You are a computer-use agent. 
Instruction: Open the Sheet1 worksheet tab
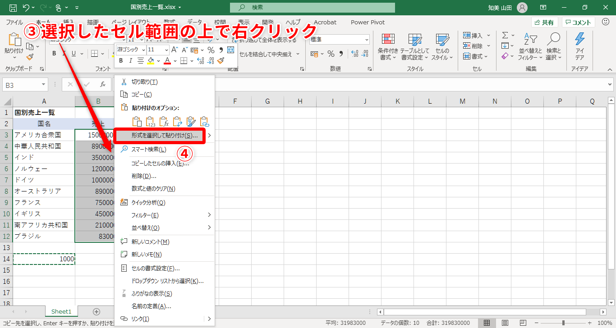(61, 311)
